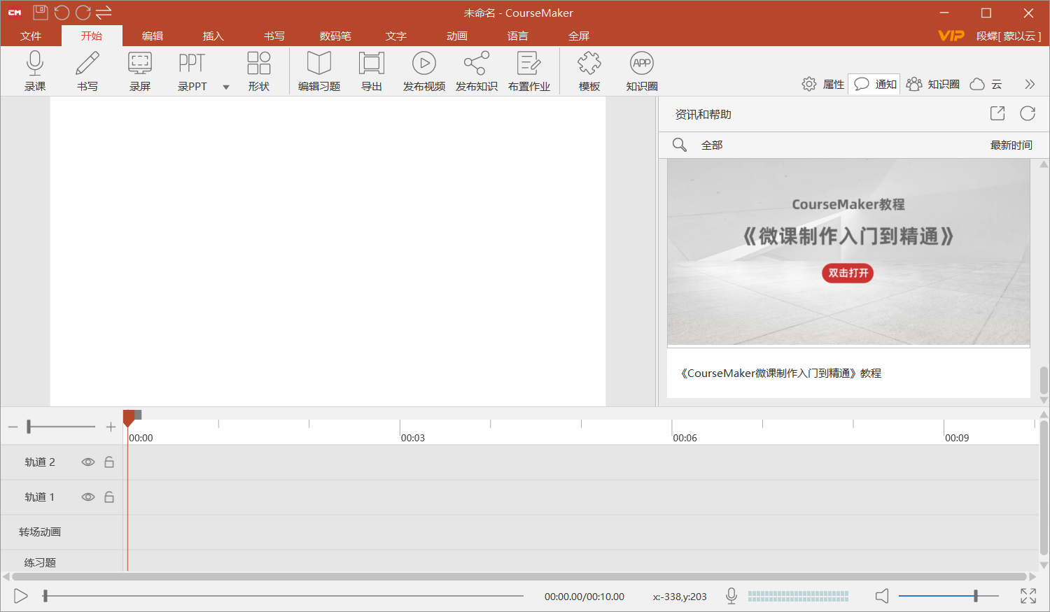Viewport: 1050px width, 612px height.
Task: Toggle the lock on 轨道 2
Action: click(x=109, y=462)
